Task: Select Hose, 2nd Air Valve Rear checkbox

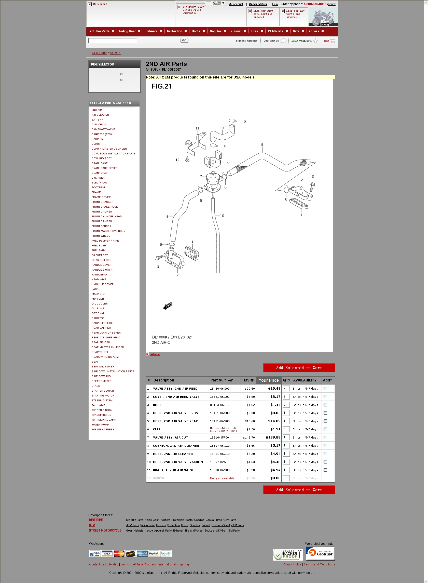Action: coord(325,421)
